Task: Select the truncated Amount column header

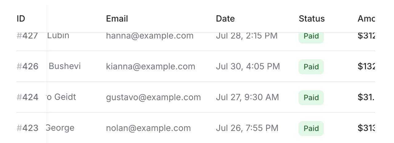Action: click(x=366, y=19)
